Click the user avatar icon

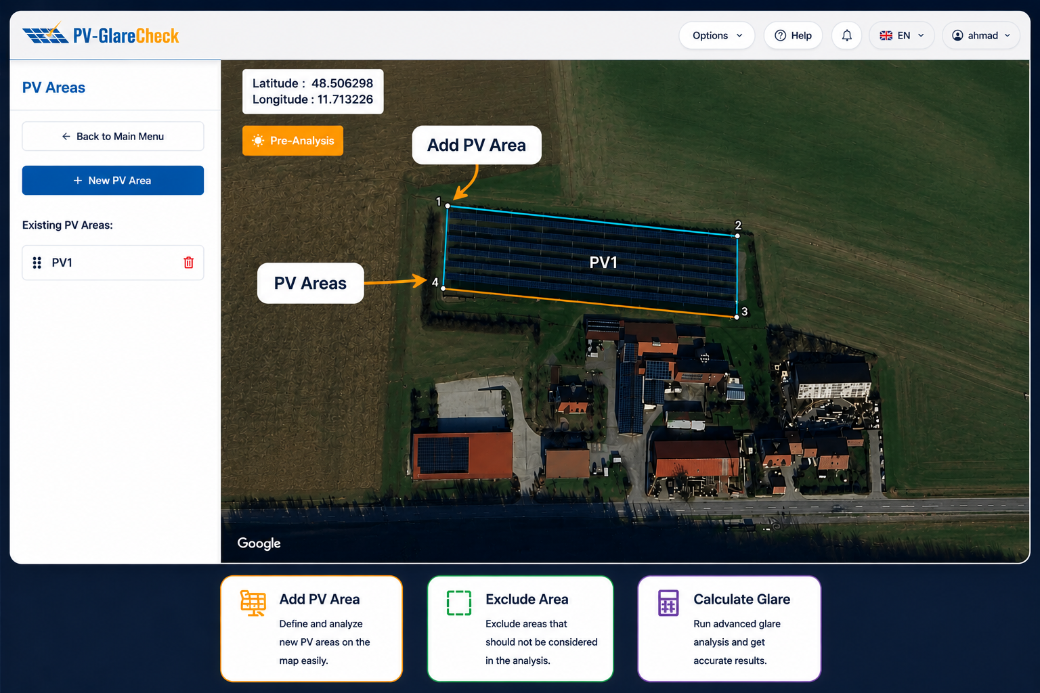pos(957,35)
